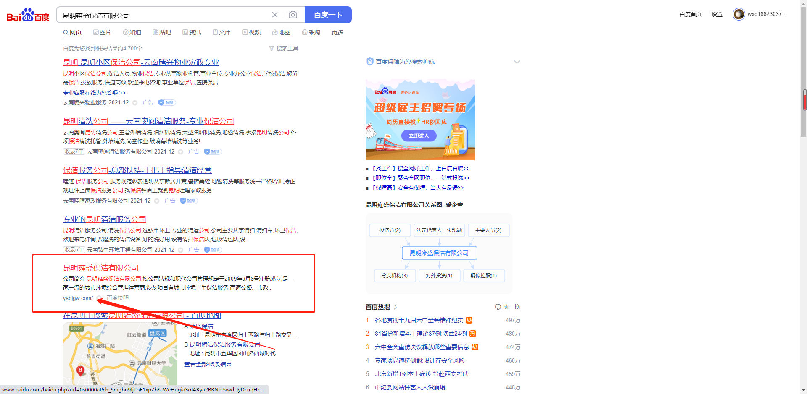Open result 保洁服务公司-总部扶持
The width and height of the screenshot is (807, 394).
coord(137,170)
